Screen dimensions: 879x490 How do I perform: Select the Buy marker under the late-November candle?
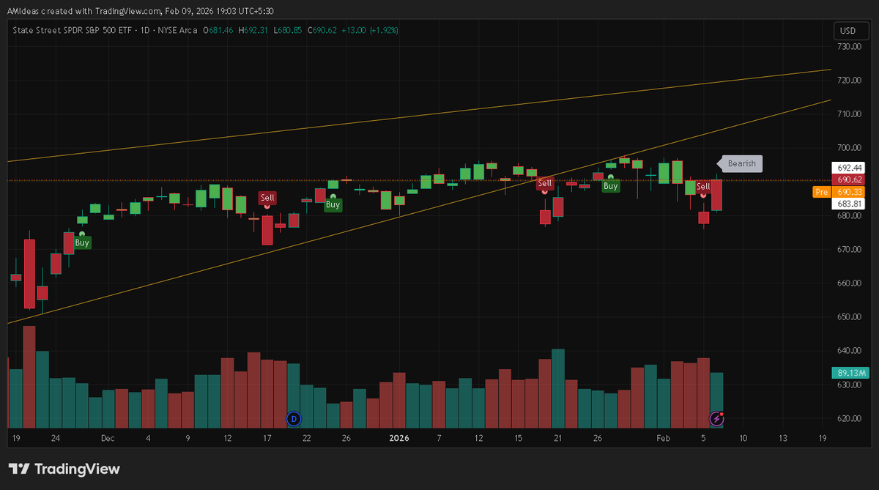[x=82, y=242]
